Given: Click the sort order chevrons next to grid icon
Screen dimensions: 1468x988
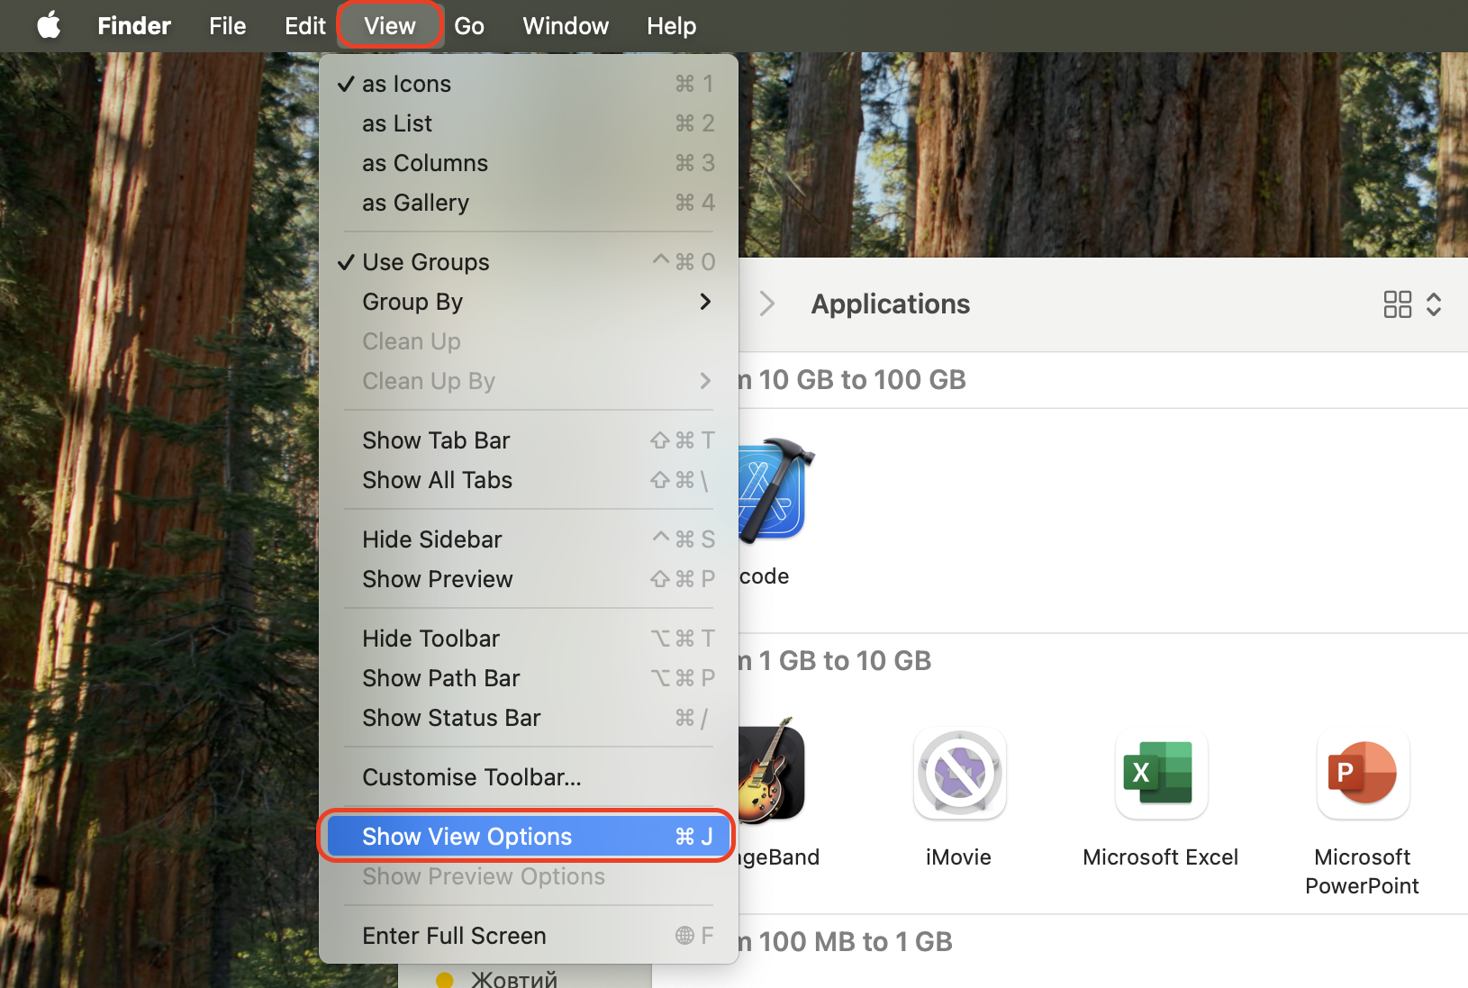Looking at the screenshot, I should pos(1435,304).
